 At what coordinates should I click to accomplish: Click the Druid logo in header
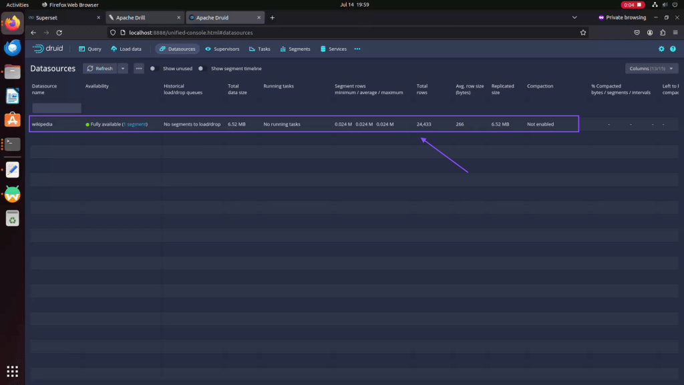(47, 49)
